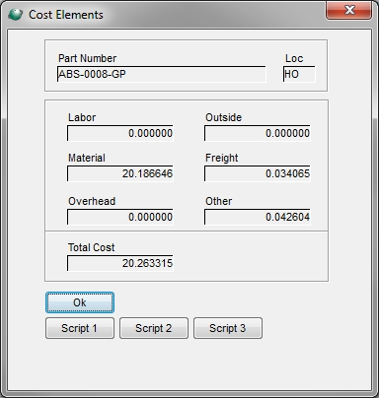Click the Ok button

tap(80, 302)
